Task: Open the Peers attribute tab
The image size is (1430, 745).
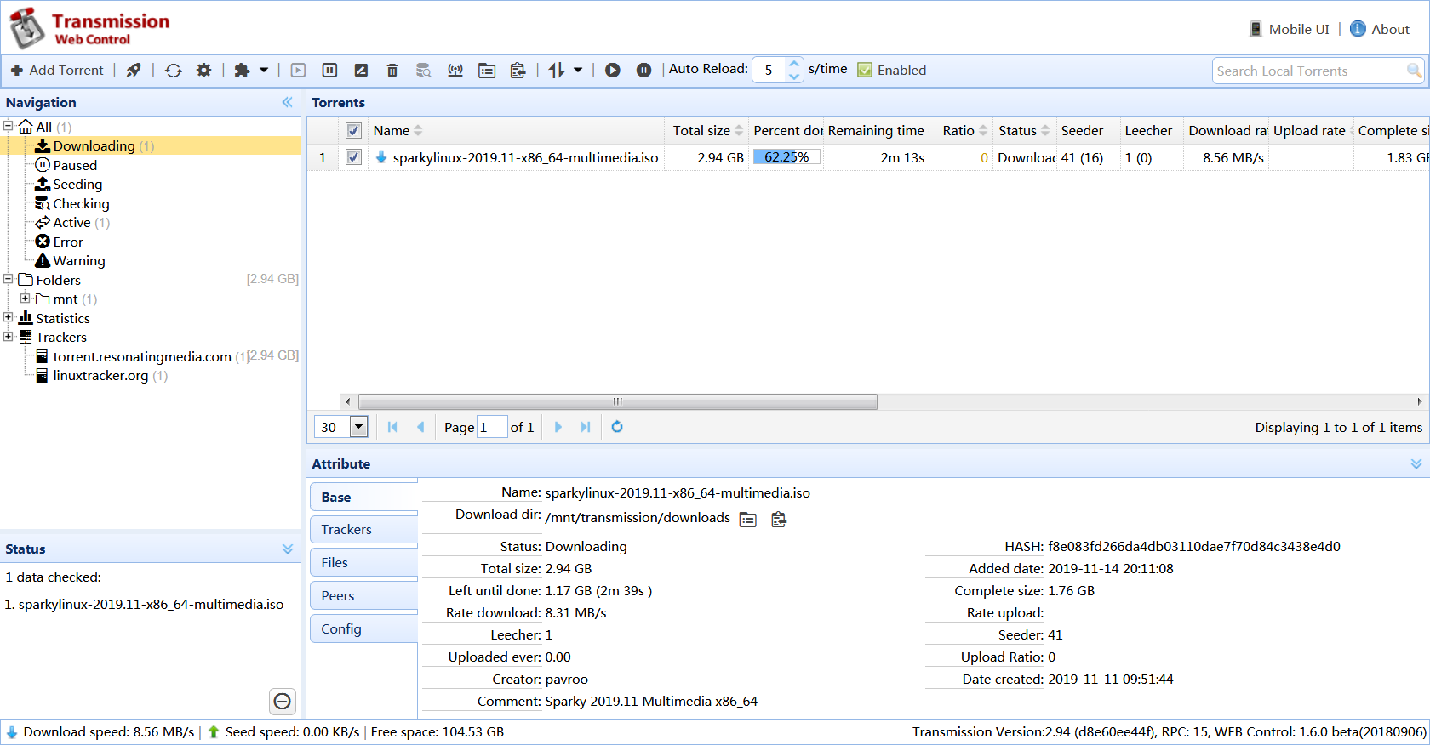Action: coord(363,595)
